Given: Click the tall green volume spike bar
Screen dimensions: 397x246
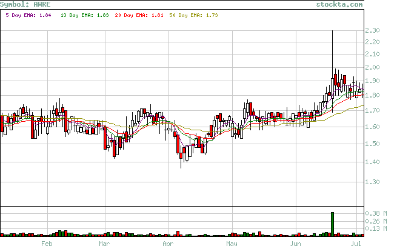Looking at the screenshot, I should [x=332, y=224].
